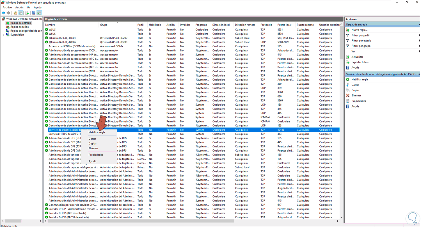This screenshot has width=421, height=227.
Task: Select the Acceso a red COM+ (DCOM de entrada) rule
Action: point(192,46)
